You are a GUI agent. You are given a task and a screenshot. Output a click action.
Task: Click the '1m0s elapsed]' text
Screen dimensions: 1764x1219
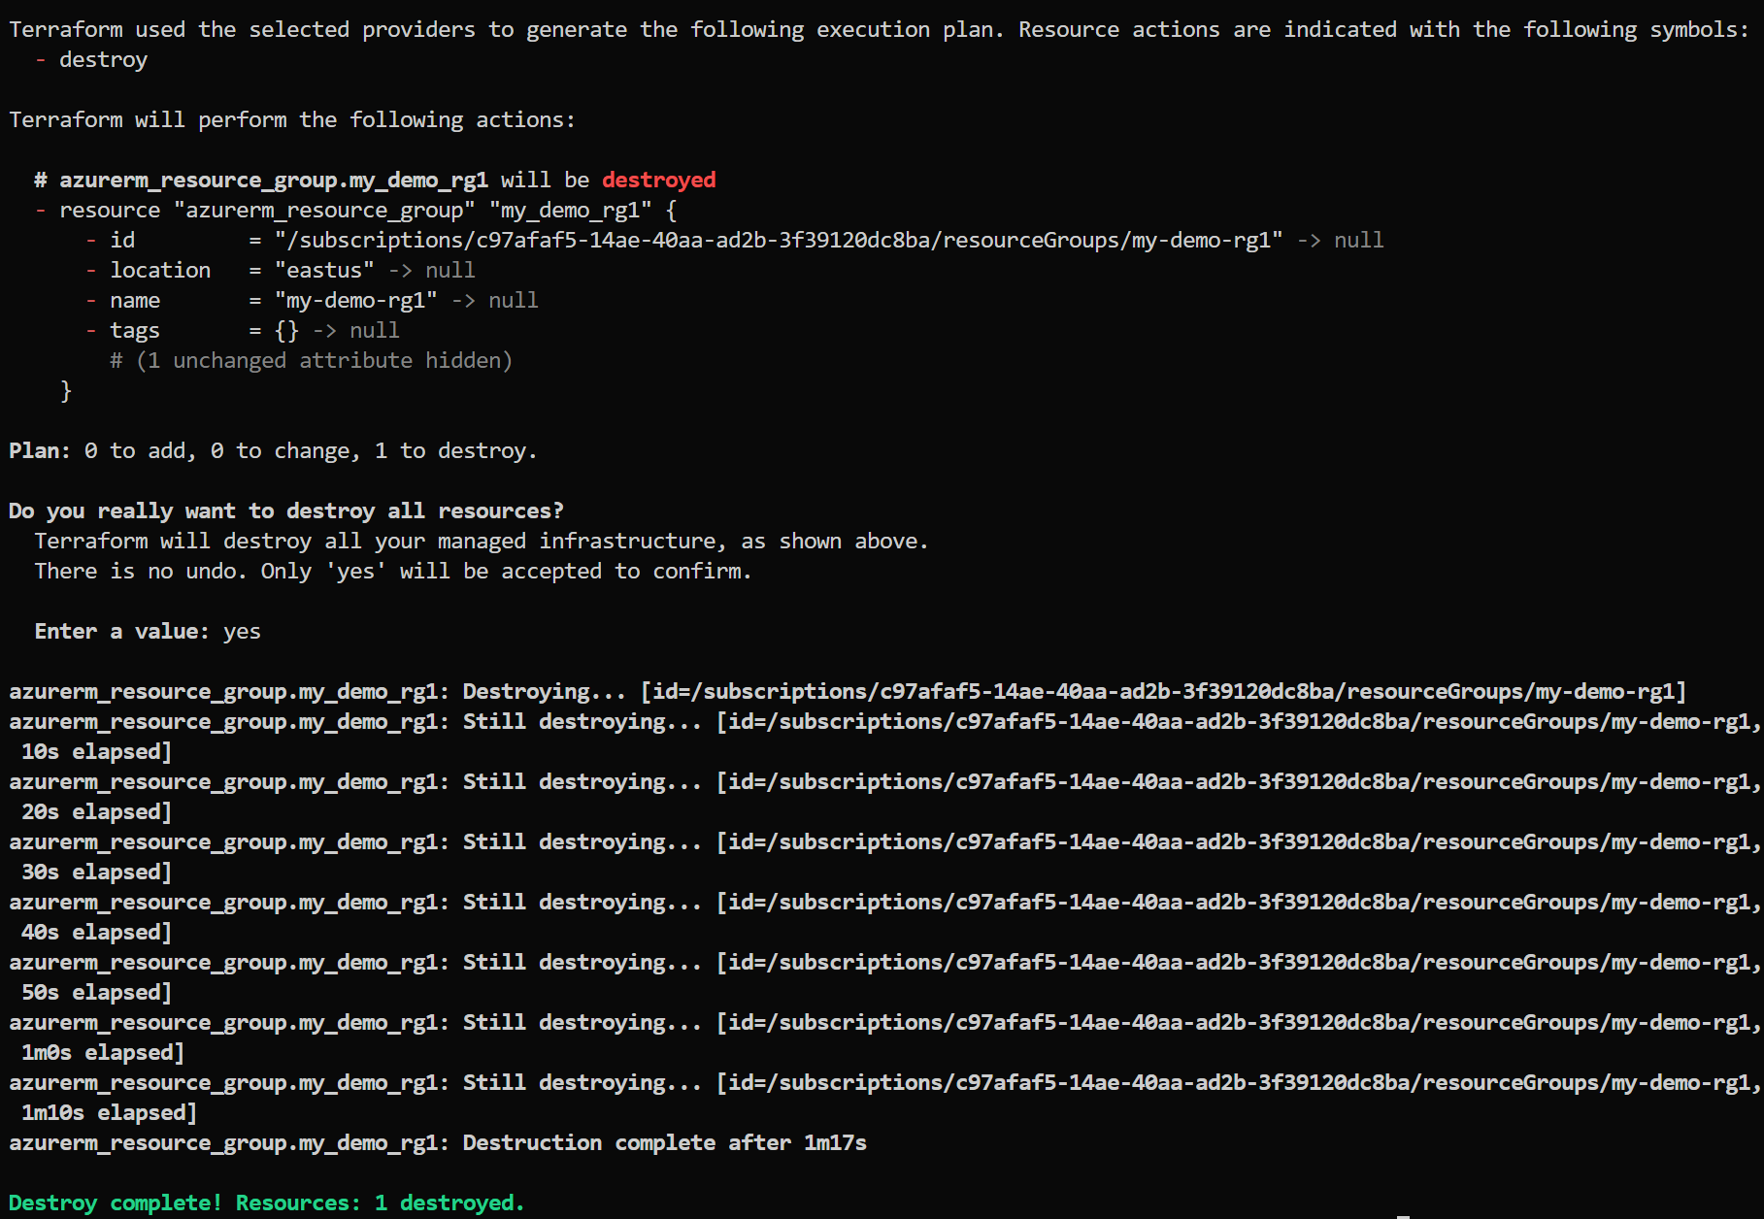[103, 1053]
